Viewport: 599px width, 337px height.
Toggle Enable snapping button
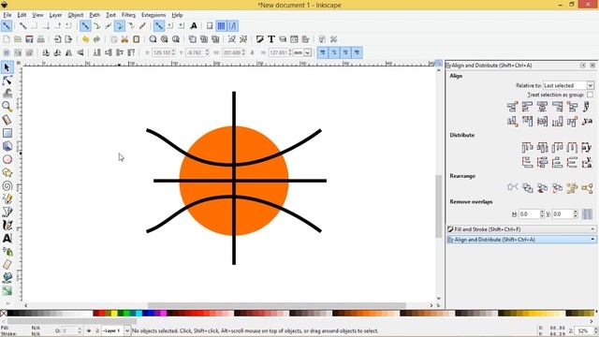pos(7,26)
